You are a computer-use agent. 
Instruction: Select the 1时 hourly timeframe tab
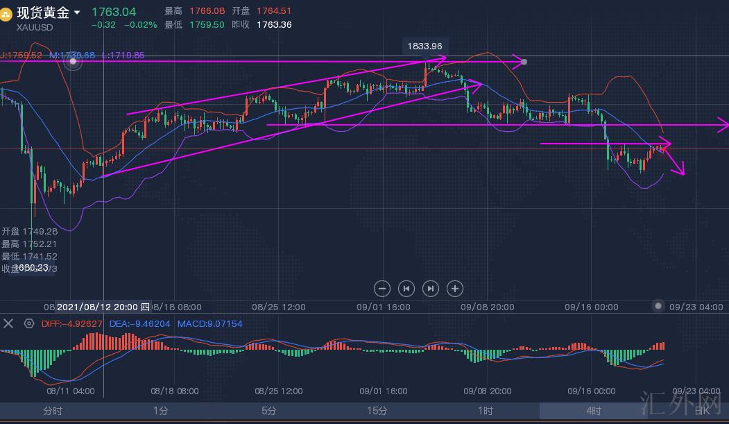point(486,411)
